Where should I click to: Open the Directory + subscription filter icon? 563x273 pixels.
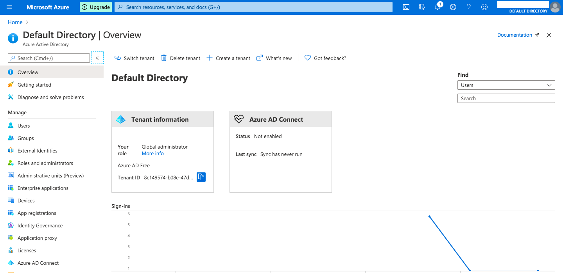(x=422, y=7)
